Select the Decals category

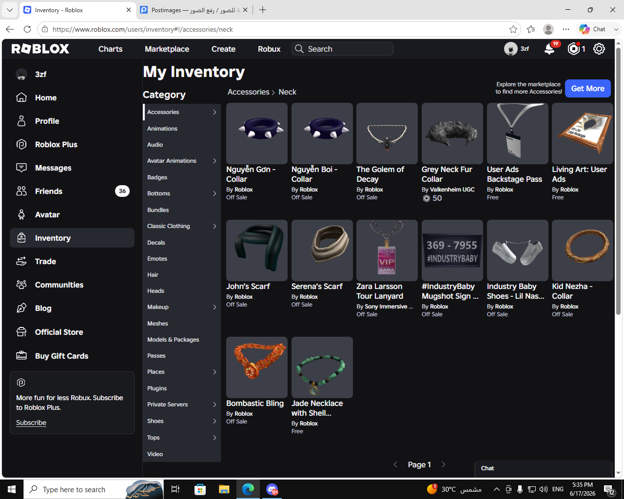(156, 243)
